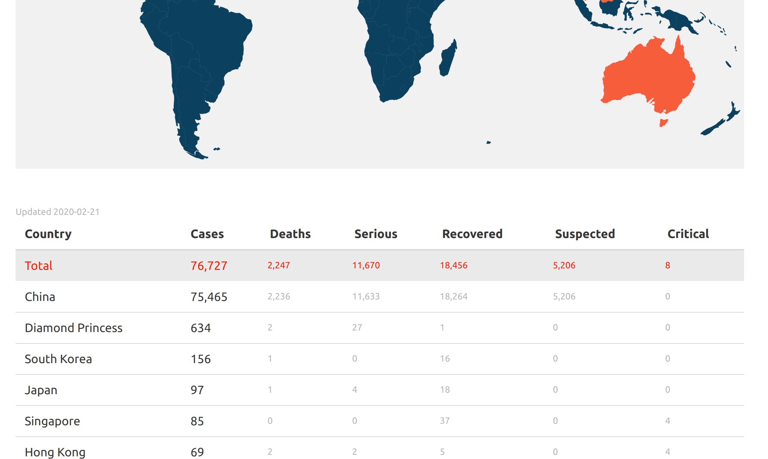Image resolution: width=768 pixels, height=459 pixels.
Task: Click Australia on the map
Action: (649, 76)
